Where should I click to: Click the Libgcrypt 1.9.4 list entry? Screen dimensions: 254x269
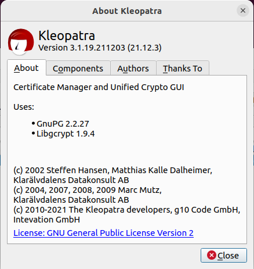pyautogui.click(x=66, y=134)
